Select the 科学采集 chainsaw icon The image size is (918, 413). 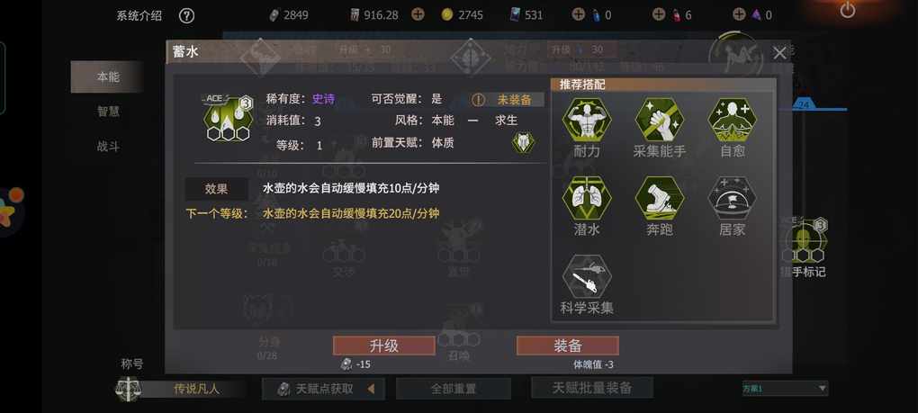coord(587,277)
